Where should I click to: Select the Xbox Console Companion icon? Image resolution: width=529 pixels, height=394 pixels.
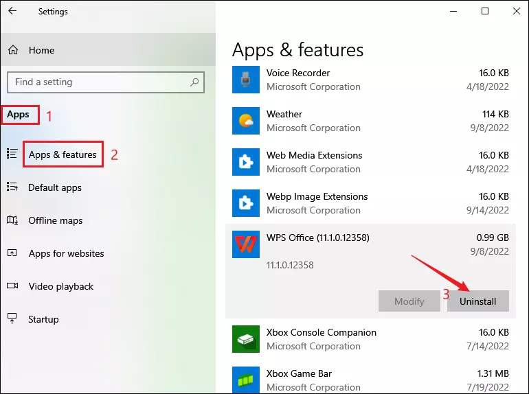pyautogui.click(x=246, y=339)
